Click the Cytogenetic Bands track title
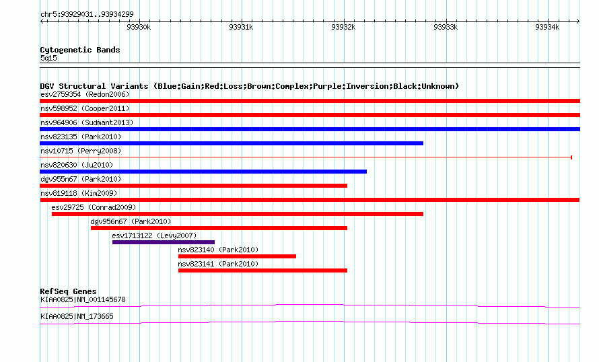599x362 pixels. point(80,50)
